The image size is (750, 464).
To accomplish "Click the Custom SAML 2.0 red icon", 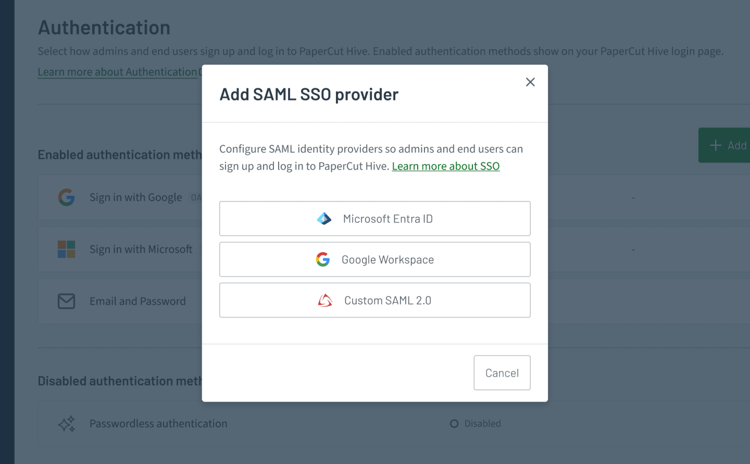I will coord(325,301).
